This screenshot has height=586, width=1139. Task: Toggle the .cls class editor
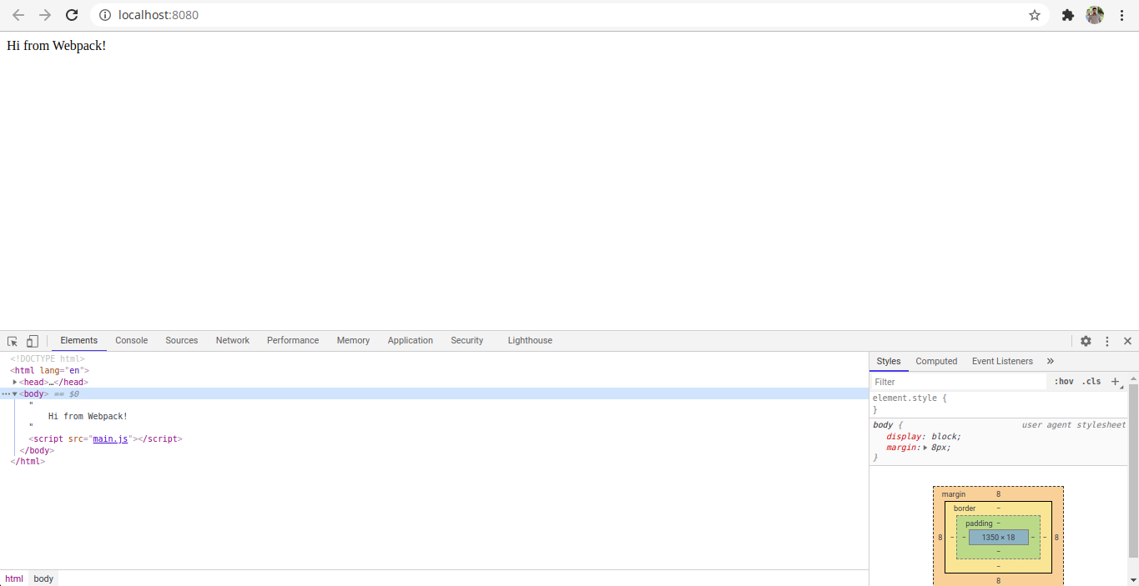point(1091,382)
